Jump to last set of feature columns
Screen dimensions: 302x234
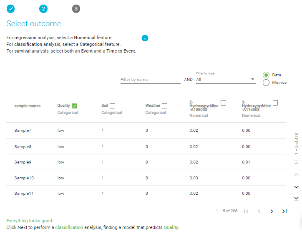(x=297, y=199)
